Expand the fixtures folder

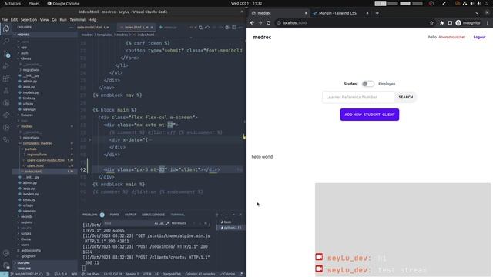tap(27, 115)
